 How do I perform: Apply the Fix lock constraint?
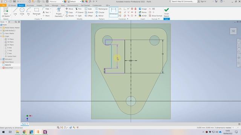[x=136, y=9]
